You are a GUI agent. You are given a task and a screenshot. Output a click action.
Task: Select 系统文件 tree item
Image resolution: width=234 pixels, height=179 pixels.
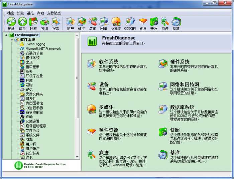coord(33,135)
